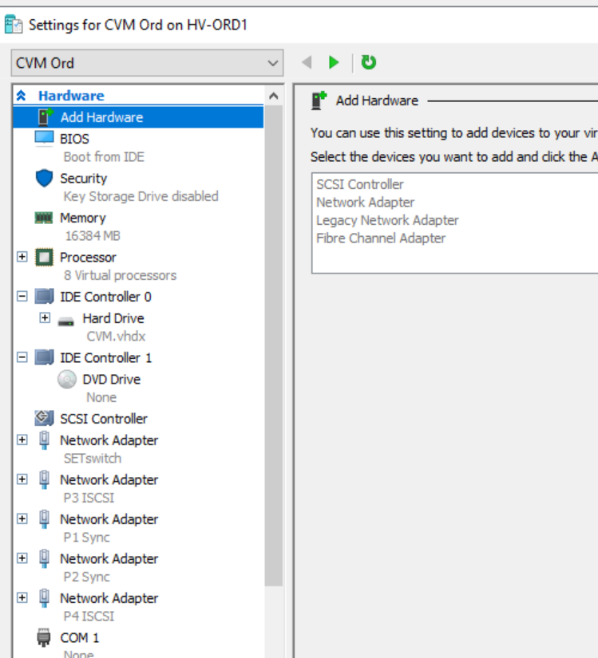Viewport: 598px width, 658px height.
Task: Select Legacy Network Adapter in device list
Action: coord(387,220)
